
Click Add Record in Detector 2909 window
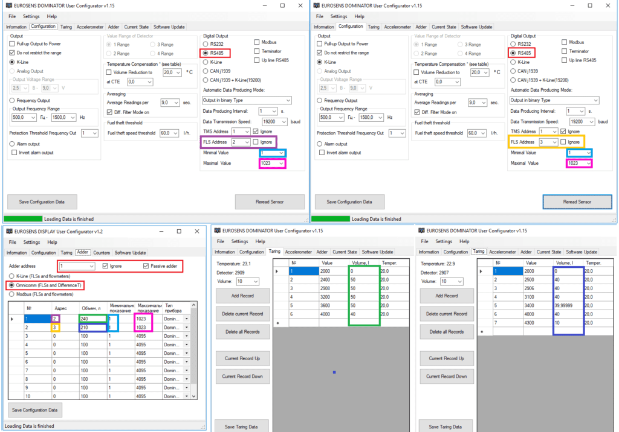242,296
